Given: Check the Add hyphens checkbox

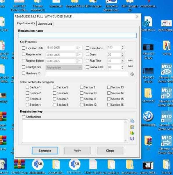Looking at the screenshot, I should (x=24, y=117).
